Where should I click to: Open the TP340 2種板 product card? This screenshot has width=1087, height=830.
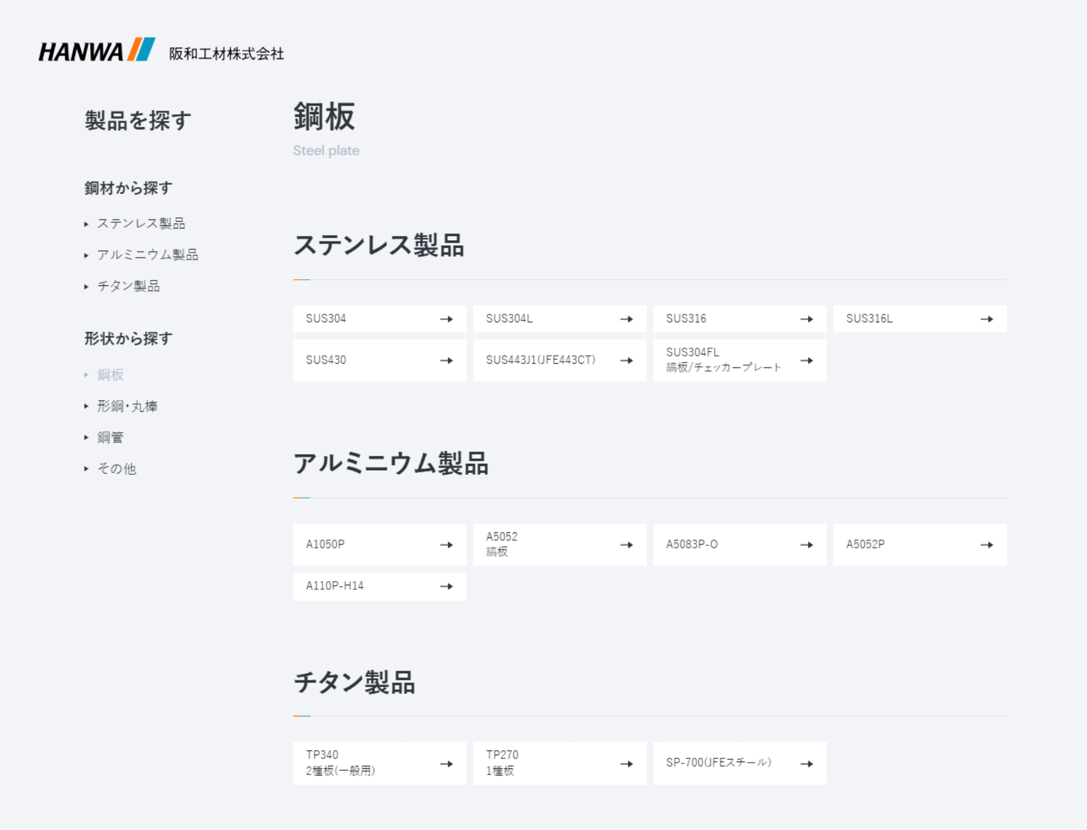pos(380,763)
